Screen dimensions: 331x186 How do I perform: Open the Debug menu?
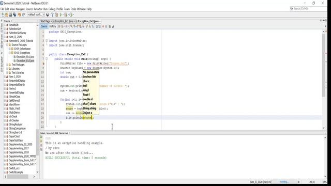pyautogui.click(x=52, y=9)
